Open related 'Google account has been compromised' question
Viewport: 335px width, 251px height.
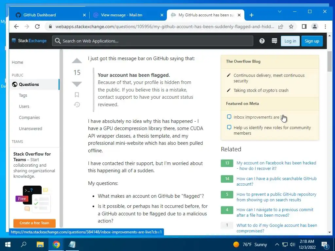277,228
